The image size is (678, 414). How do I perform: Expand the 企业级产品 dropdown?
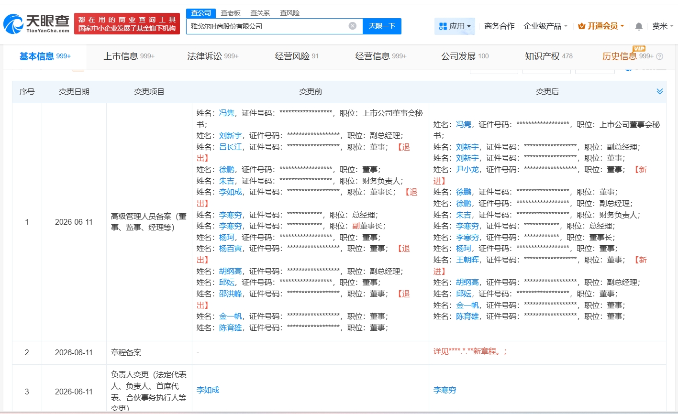[546, 26]
